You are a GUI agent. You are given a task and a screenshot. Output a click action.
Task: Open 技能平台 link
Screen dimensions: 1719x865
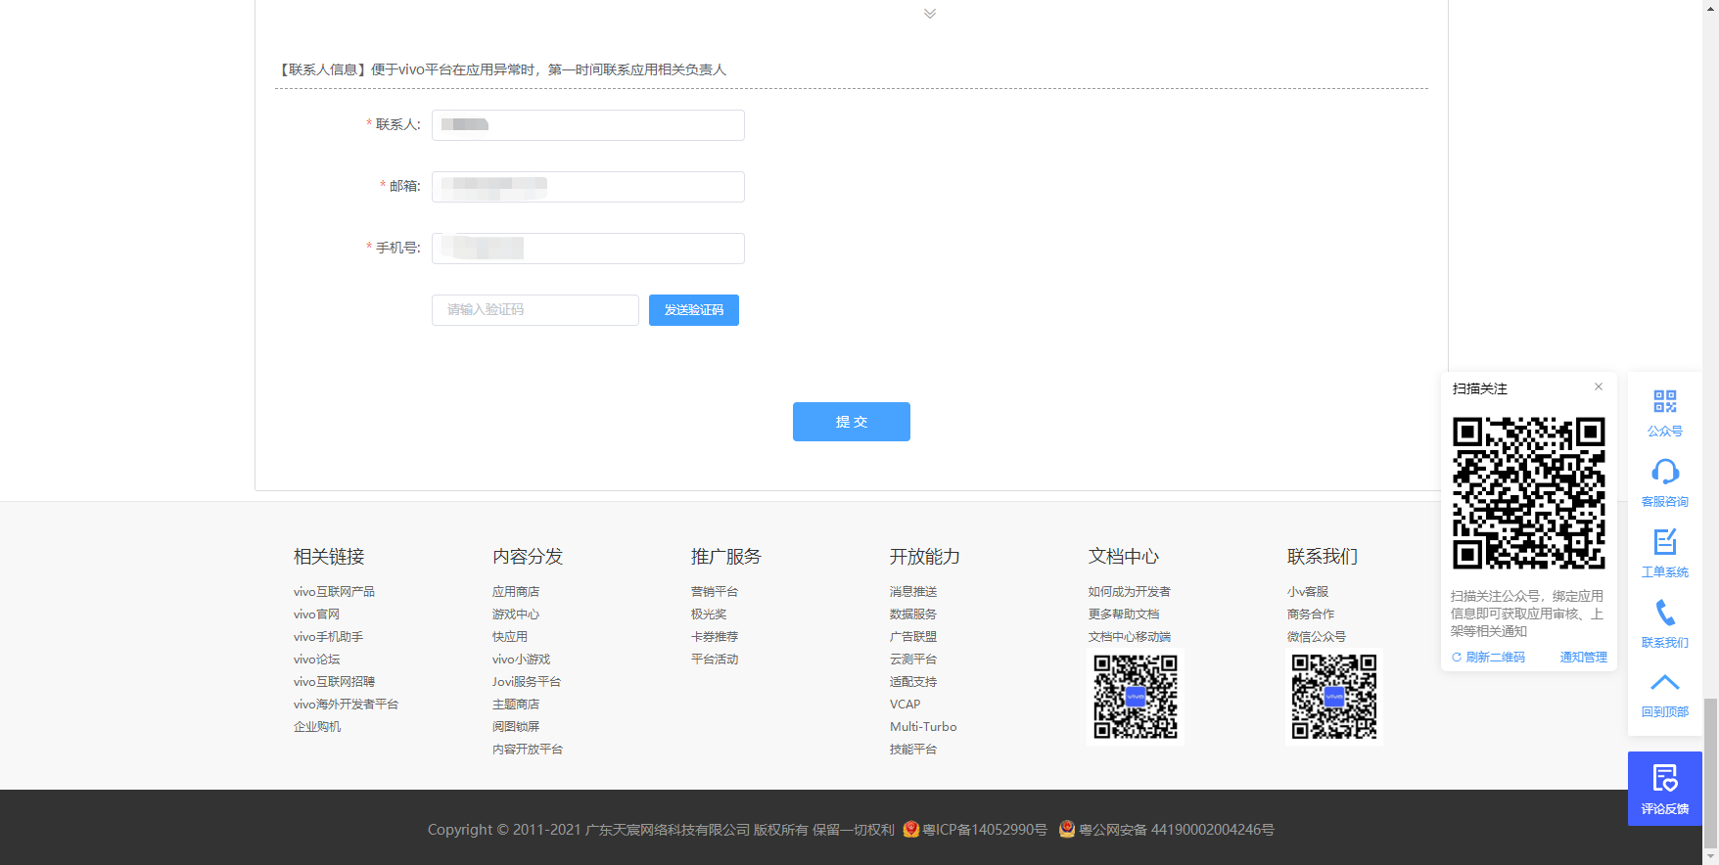pyautogui.click(x=913, y=750)
